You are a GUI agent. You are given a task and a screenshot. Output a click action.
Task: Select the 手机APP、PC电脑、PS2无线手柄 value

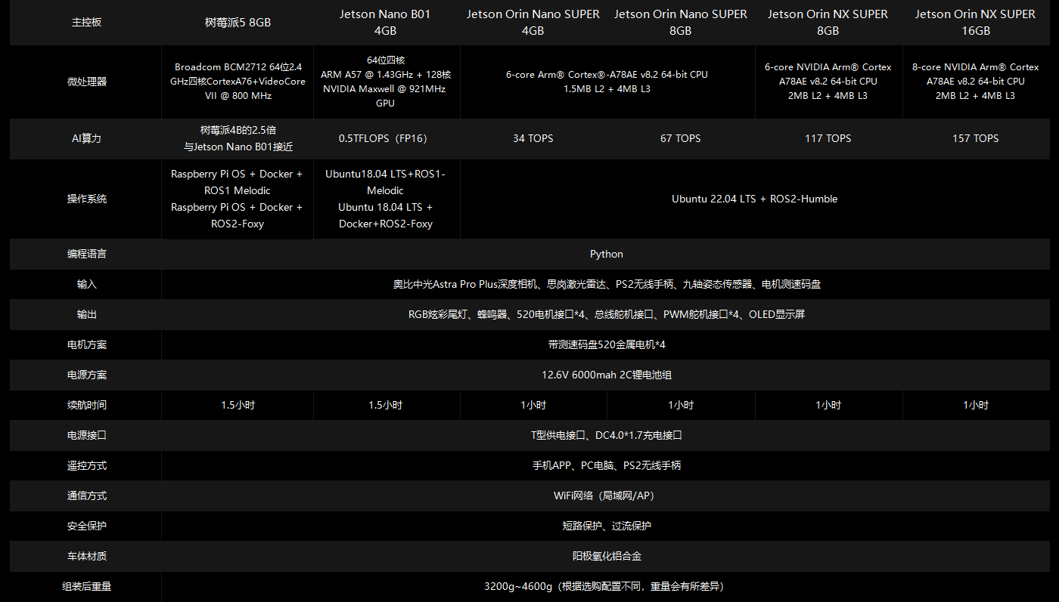(x=607, y=465)
